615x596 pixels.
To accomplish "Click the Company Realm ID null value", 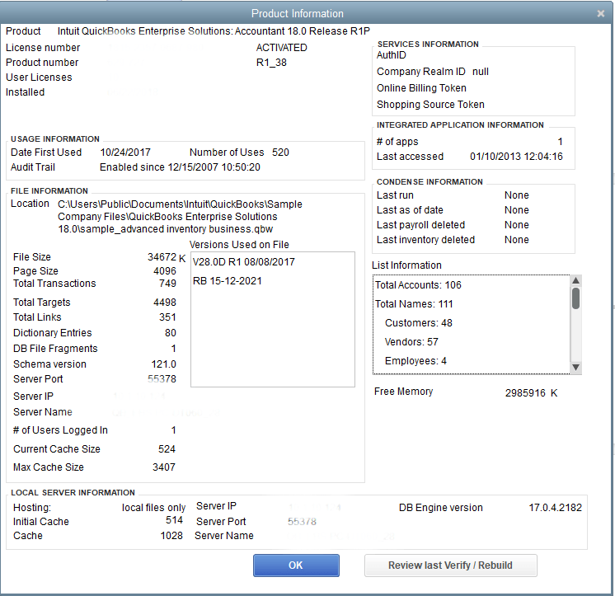I will coord(481,72).
